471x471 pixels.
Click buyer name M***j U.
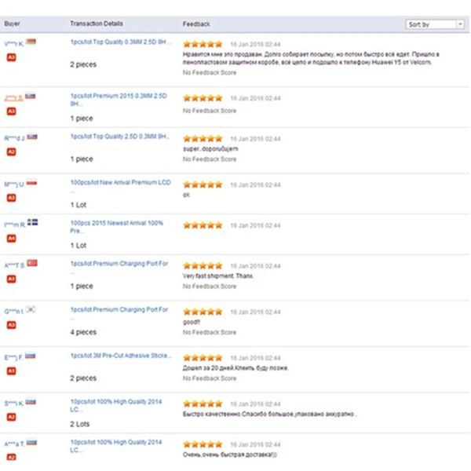pyautogui.click(x=15, y=184)
